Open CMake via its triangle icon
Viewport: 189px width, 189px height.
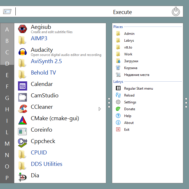pos(23,120)
